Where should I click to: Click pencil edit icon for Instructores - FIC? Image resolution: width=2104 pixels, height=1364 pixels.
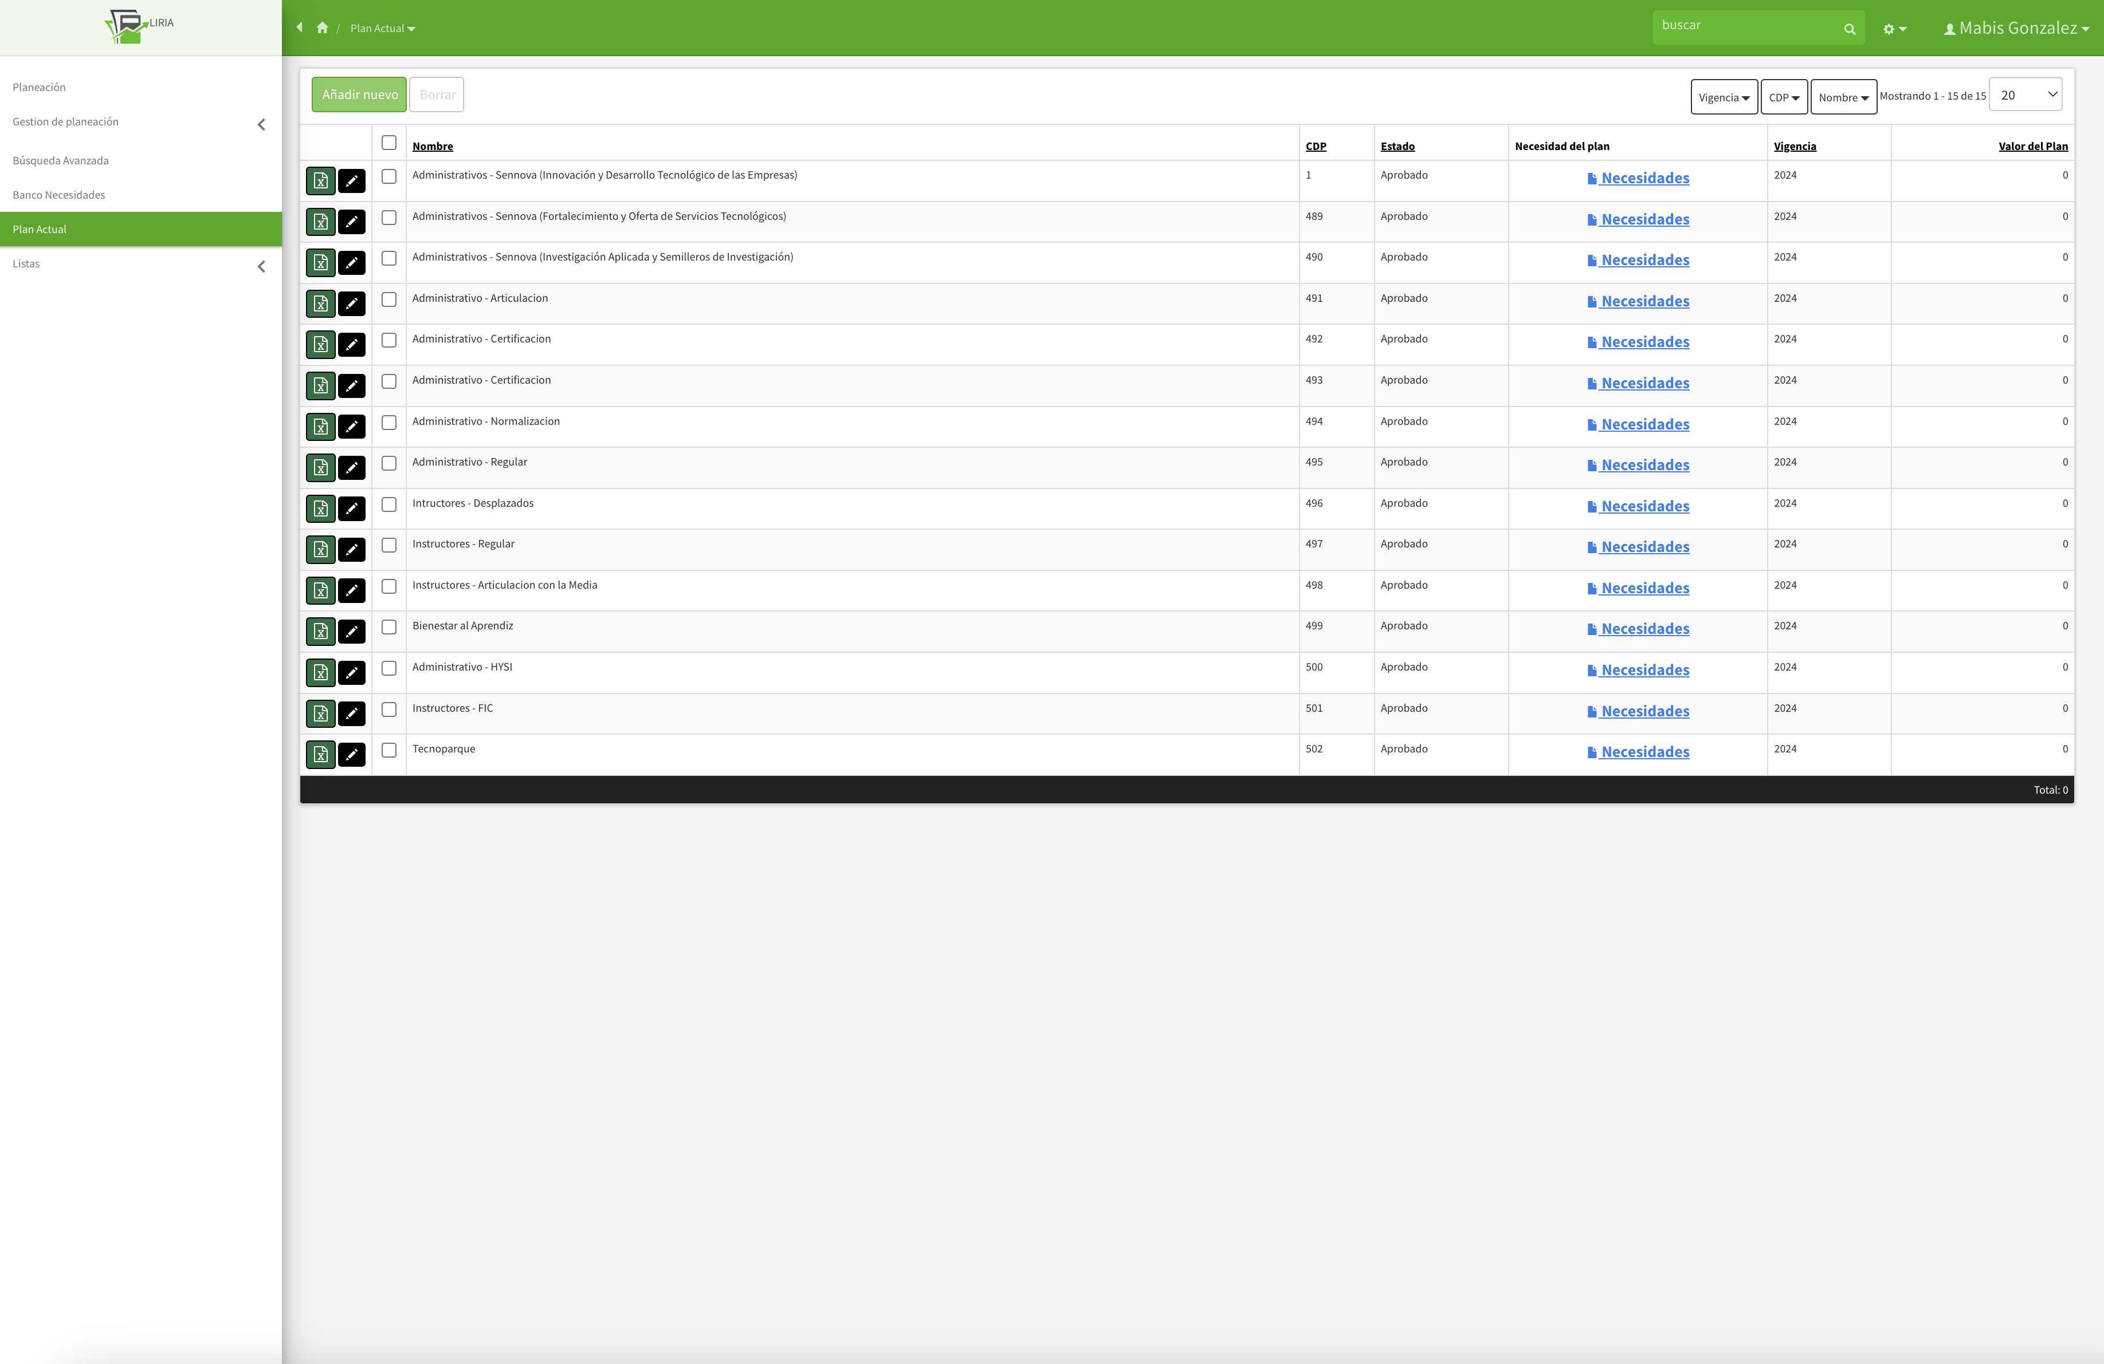(352, 714)
